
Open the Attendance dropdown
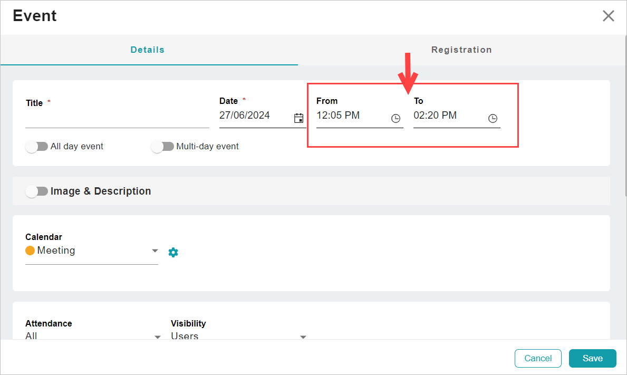click(x=93, y=336)
